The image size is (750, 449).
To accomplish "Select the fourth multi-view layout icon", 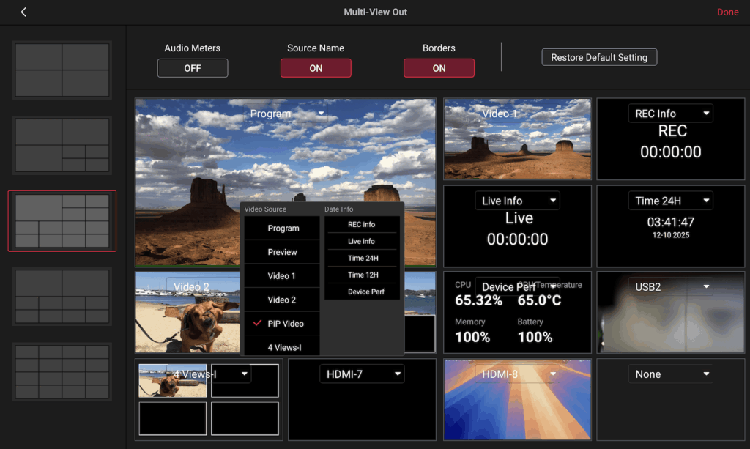I will point(62,296).
